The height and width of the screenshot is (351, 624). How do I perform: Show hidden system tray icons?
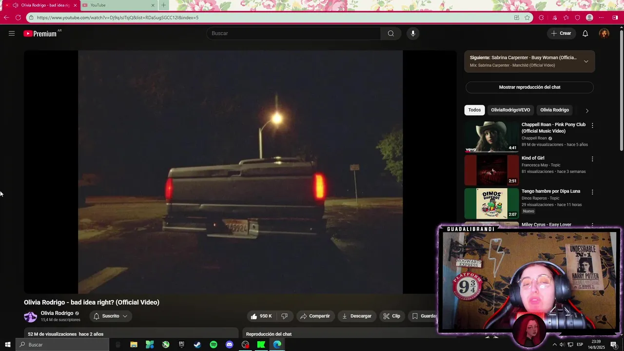coord(554,345)
